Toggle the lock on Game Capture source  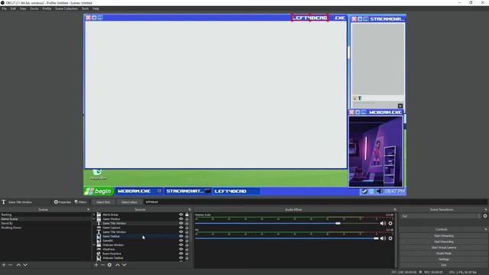pos(186,228)
